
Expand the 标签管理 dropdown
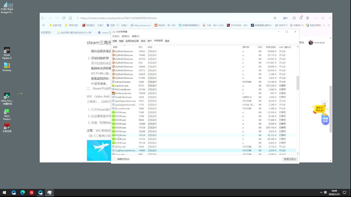pos(46,33)
